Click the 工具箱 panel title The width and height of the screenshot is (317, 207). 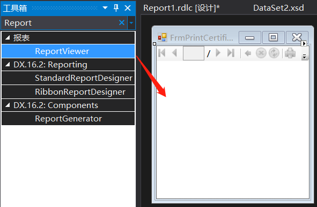15,8
